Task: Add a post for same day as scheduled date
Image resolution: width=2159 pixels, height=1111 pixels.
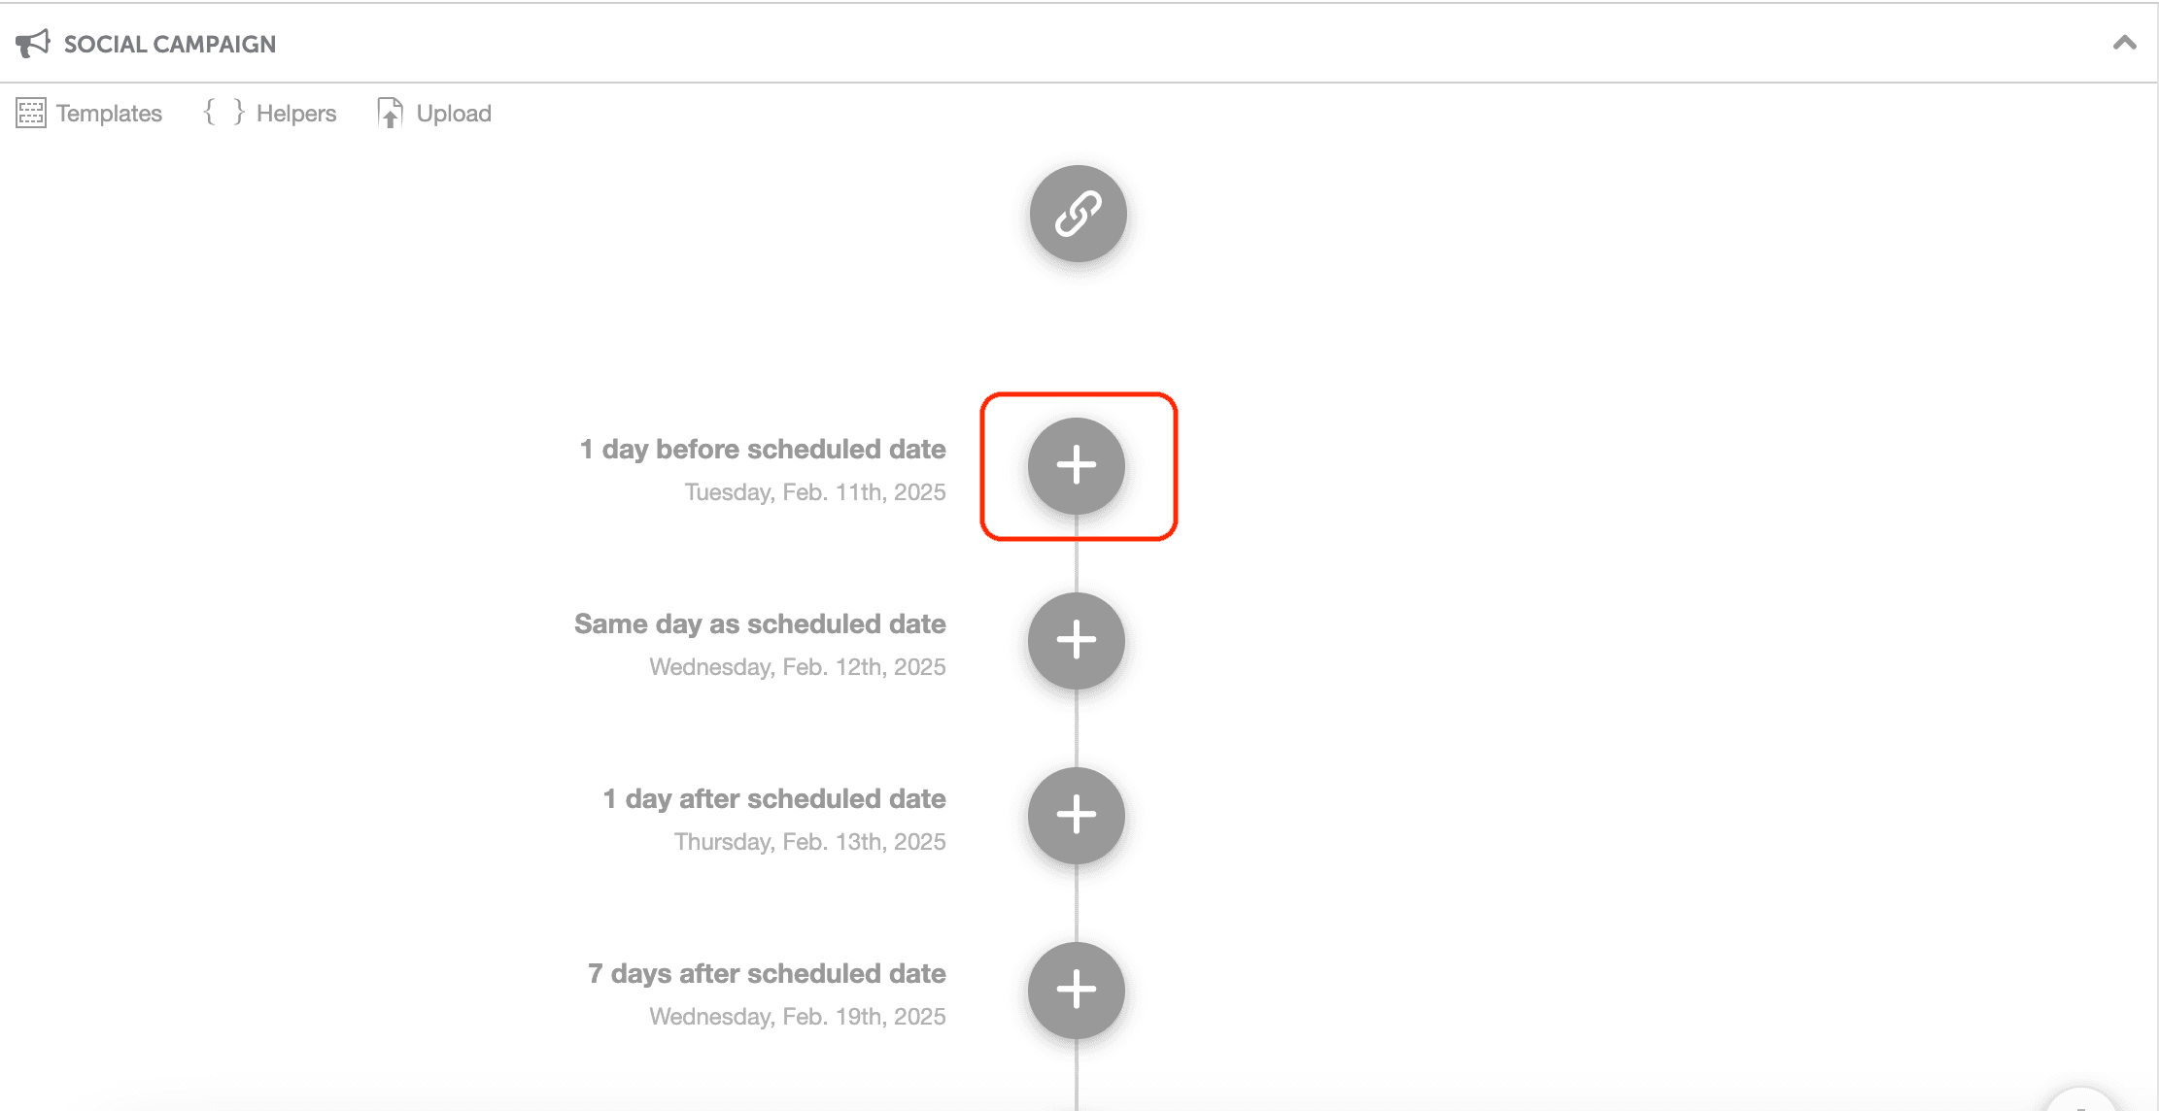Action: (x=1076, y=641)
